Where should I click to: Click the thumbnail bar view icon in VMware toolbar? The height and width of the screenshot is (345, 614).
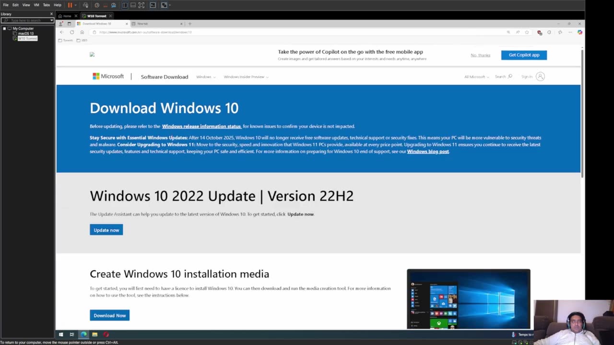point(133,5)
